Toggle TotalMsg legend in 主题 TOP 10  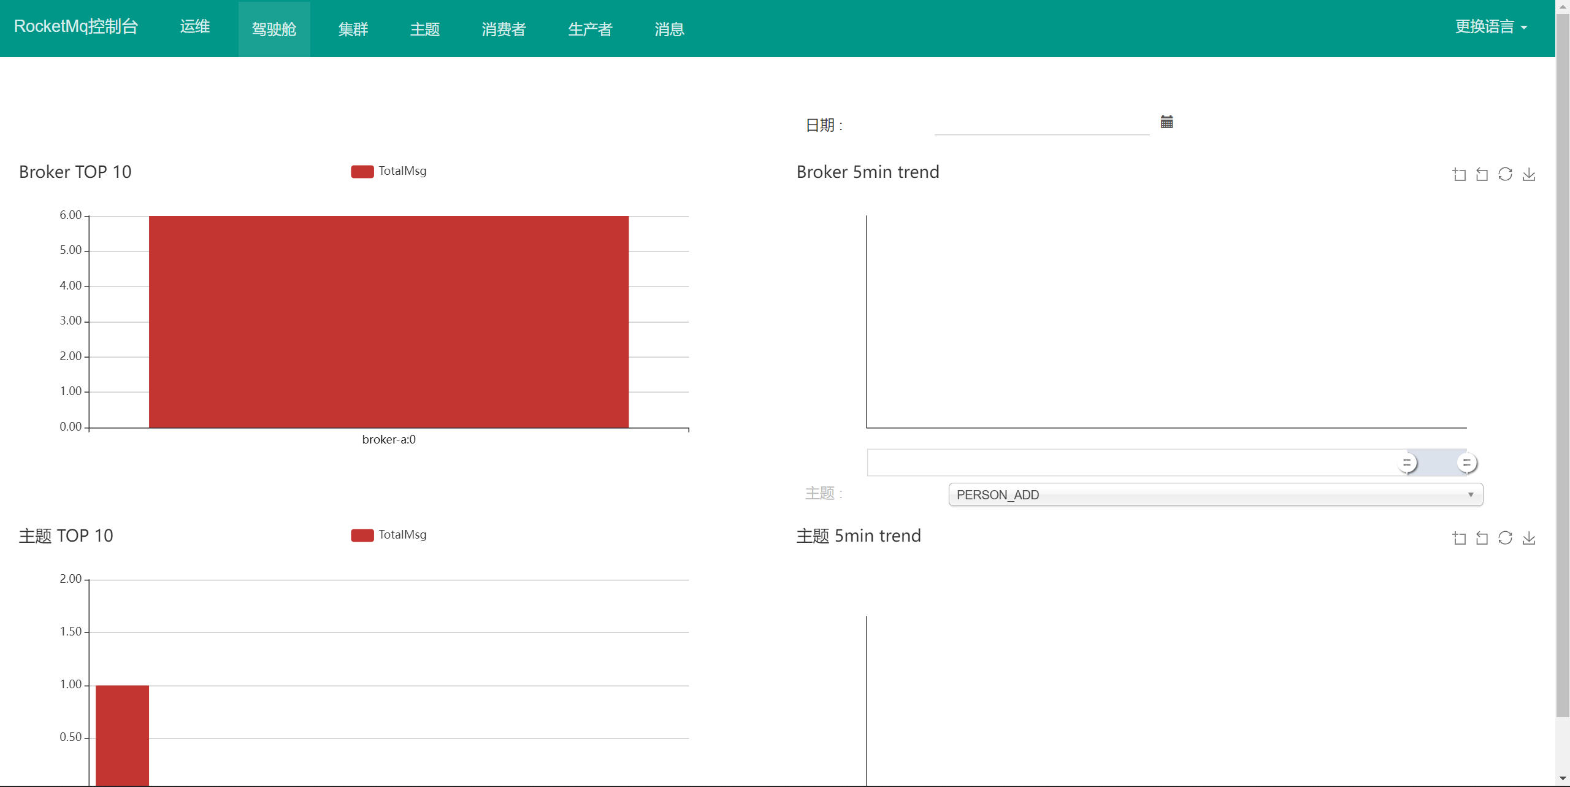389,535
